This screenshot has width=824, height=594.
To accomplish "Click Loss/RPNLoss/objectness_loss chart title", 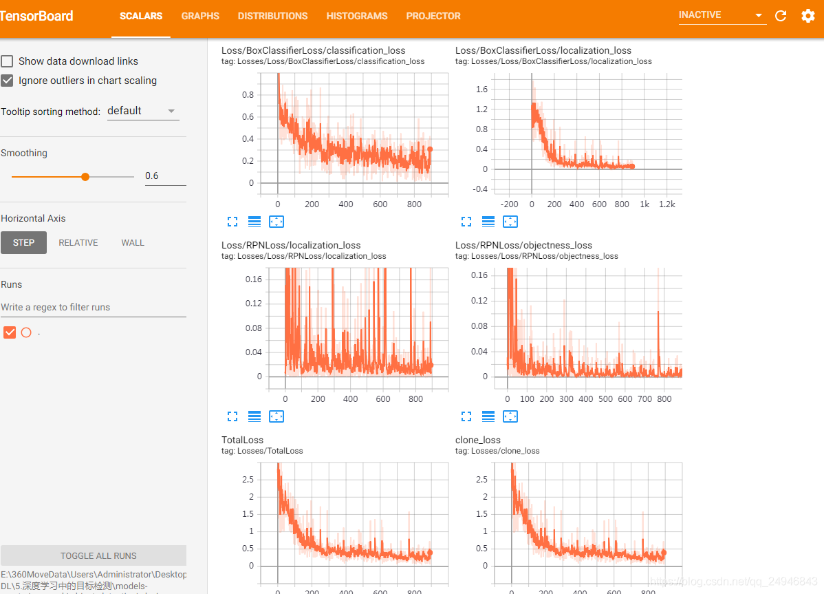I will click(523, 246).
